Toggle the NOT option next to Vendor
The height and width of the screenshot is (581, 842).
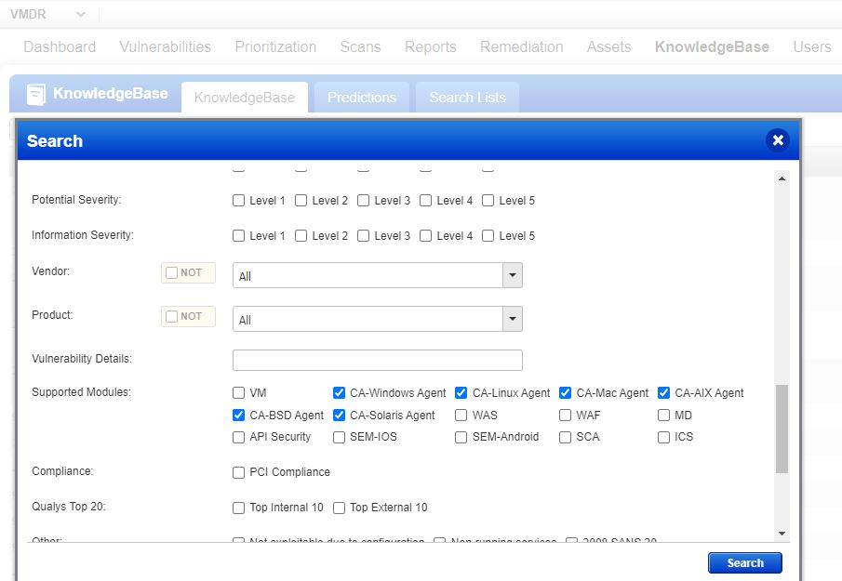point(173,272)
